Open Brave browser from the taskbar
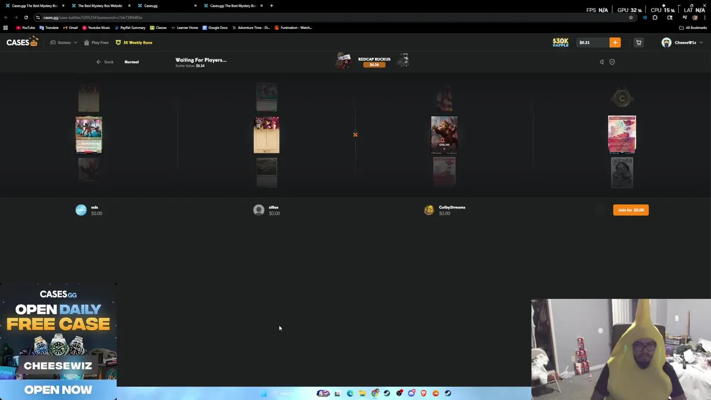Image resolution: width=711 pixels, height=400 pixels. pyautogui.click(x=424, y=393)
